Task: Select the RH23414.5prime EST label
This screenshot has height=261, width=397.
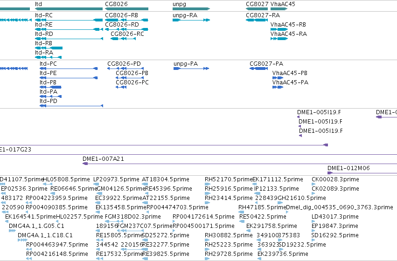Action: (x=229, y=198)
